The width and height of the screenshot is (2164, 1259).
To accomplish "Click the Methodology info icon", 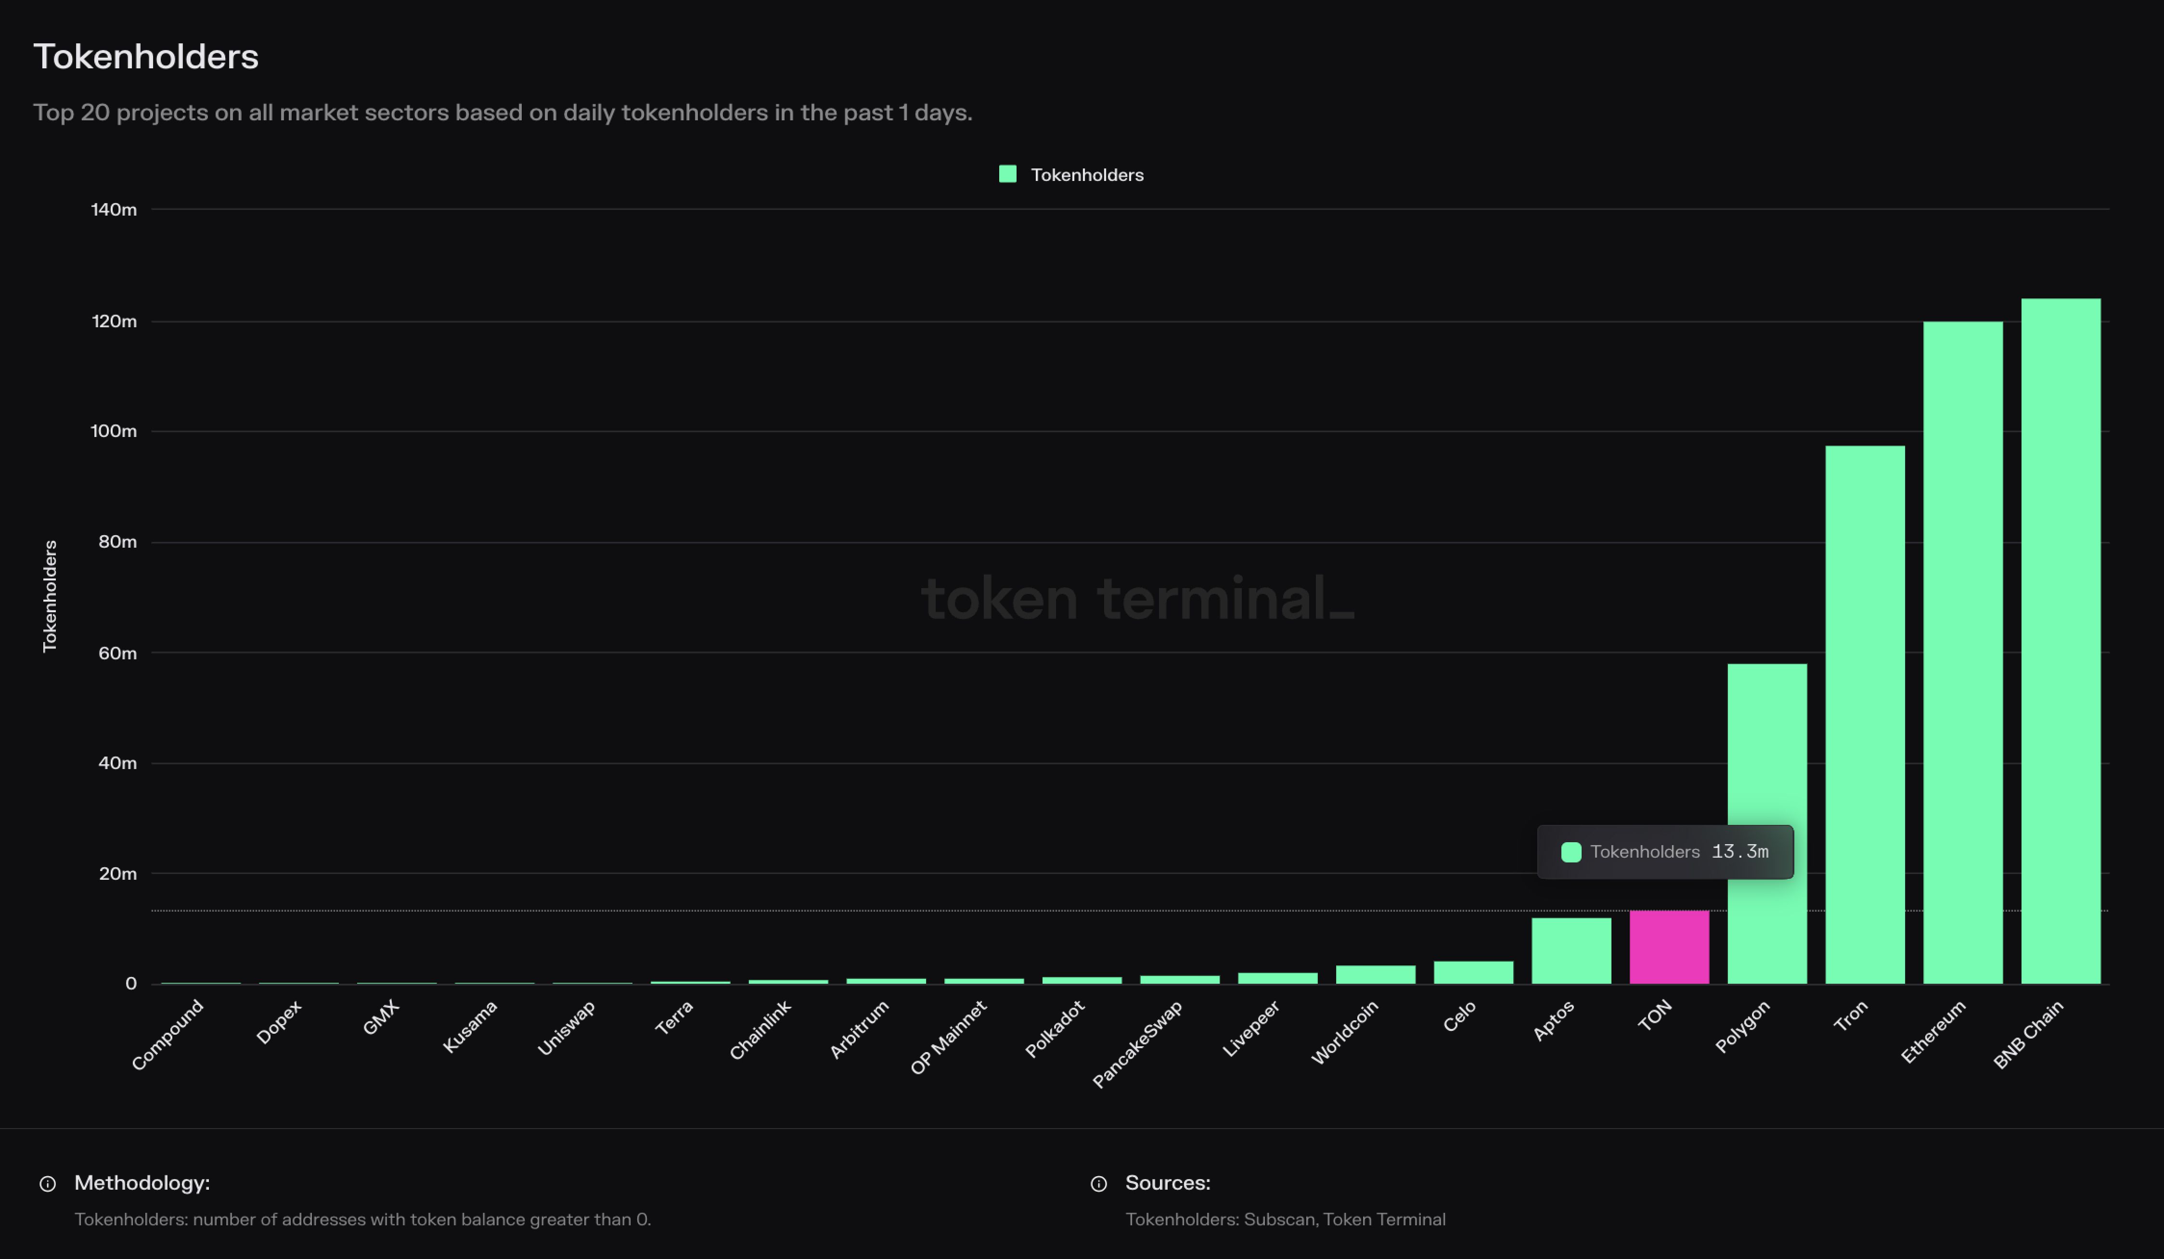I will (x=48, y=1184).
